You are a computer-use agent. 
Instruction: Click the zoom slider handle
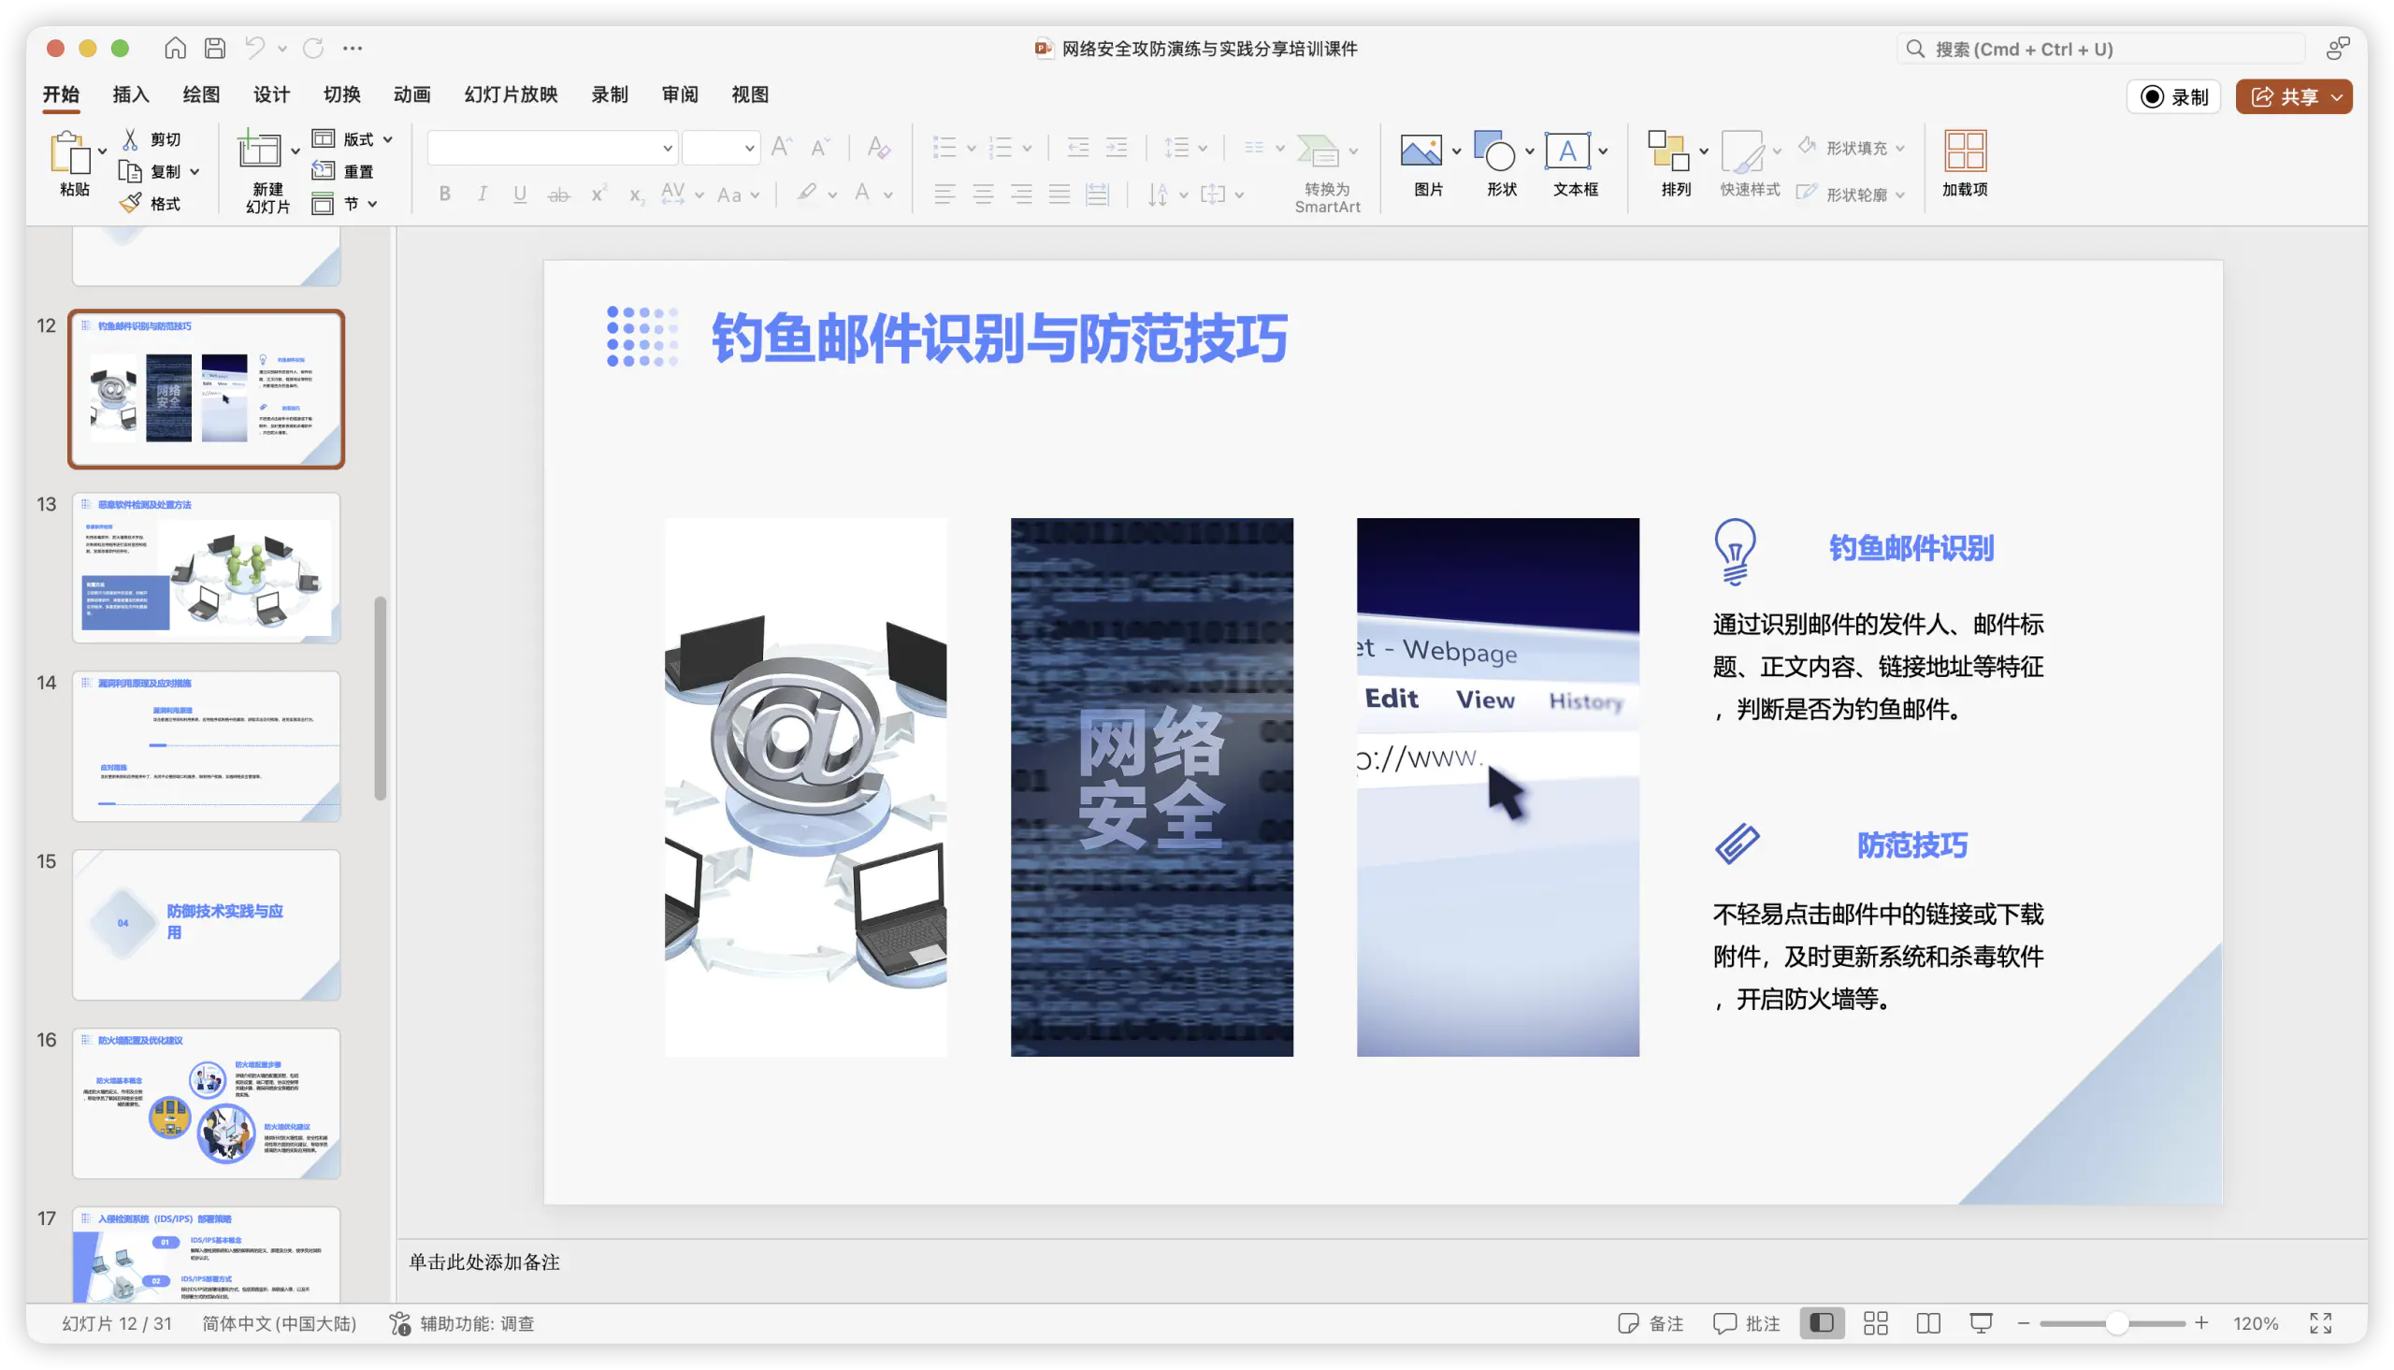(x=2115, y=1324)
